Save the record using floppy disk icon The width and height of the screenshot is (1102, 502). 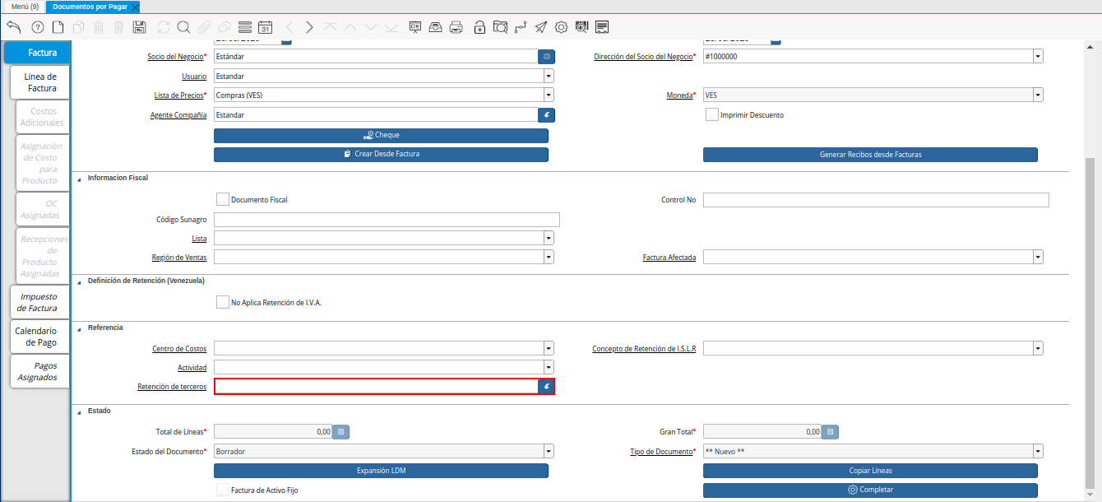(x=139, y=27)
